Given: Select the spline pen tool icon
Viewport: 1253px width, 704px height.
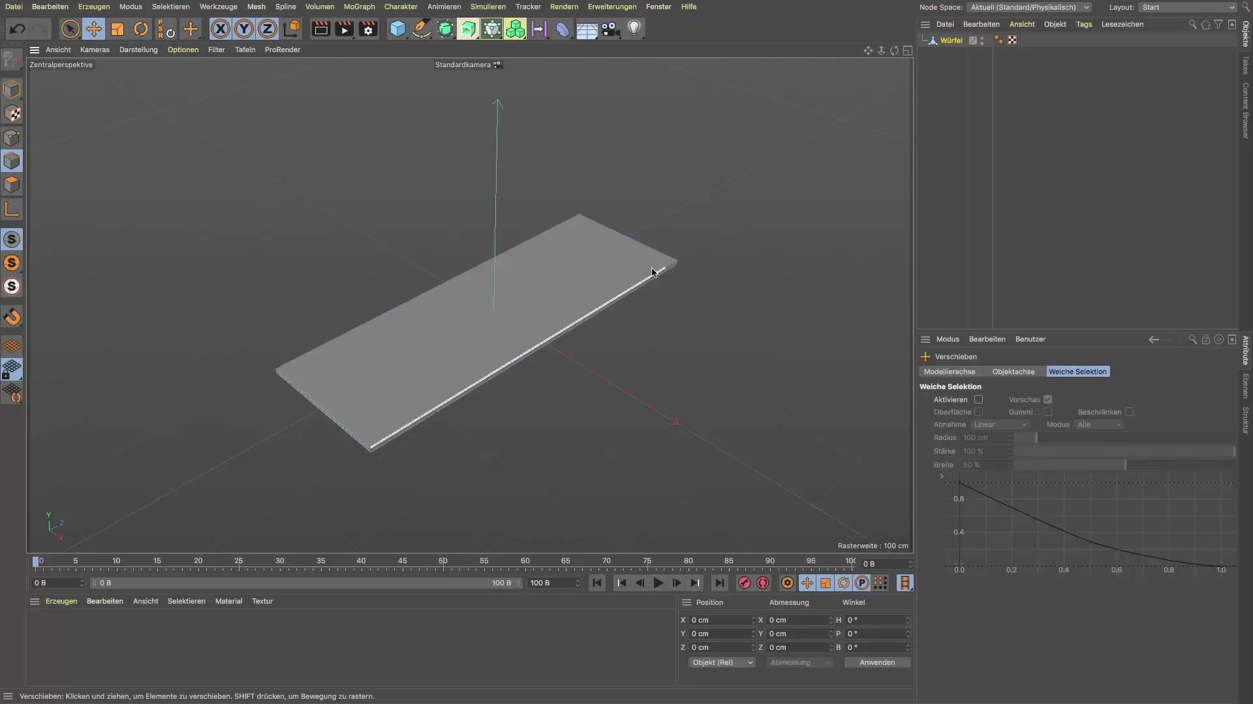Looking at the screenshot, I should [x=421, y=29].
